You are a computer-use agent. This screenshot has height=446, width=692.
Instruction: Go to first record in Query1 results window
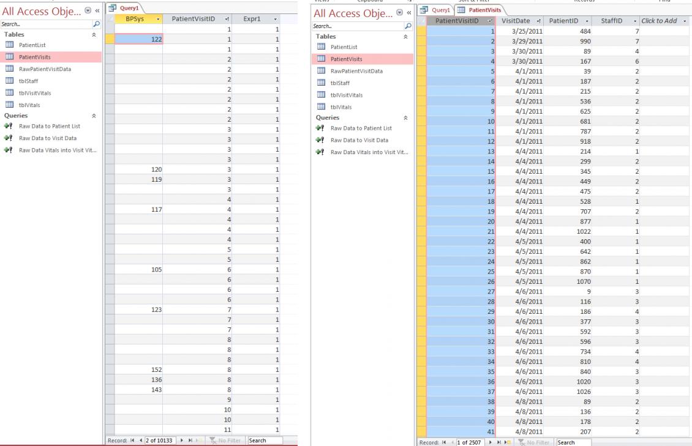(x=132, y=440)
